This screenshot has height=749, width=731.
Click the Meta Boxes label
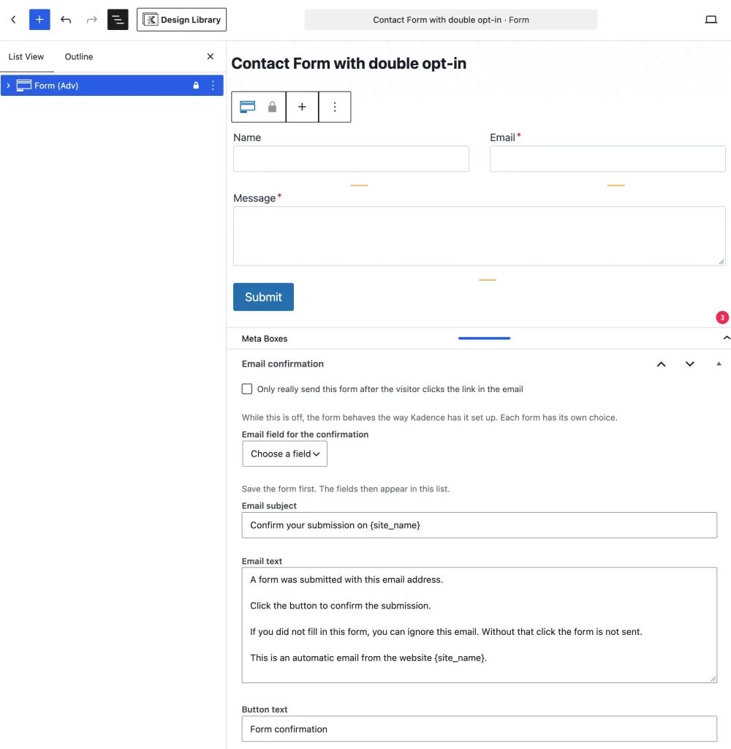[x=265, y=339]
